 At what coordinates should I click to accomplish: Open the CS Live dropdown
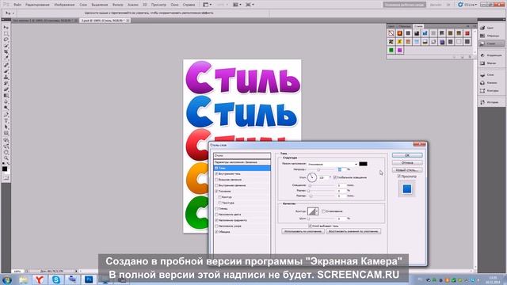467,5
